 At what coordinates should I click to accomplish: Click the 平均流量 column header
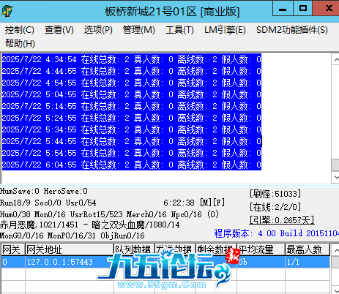pos(261,249)
